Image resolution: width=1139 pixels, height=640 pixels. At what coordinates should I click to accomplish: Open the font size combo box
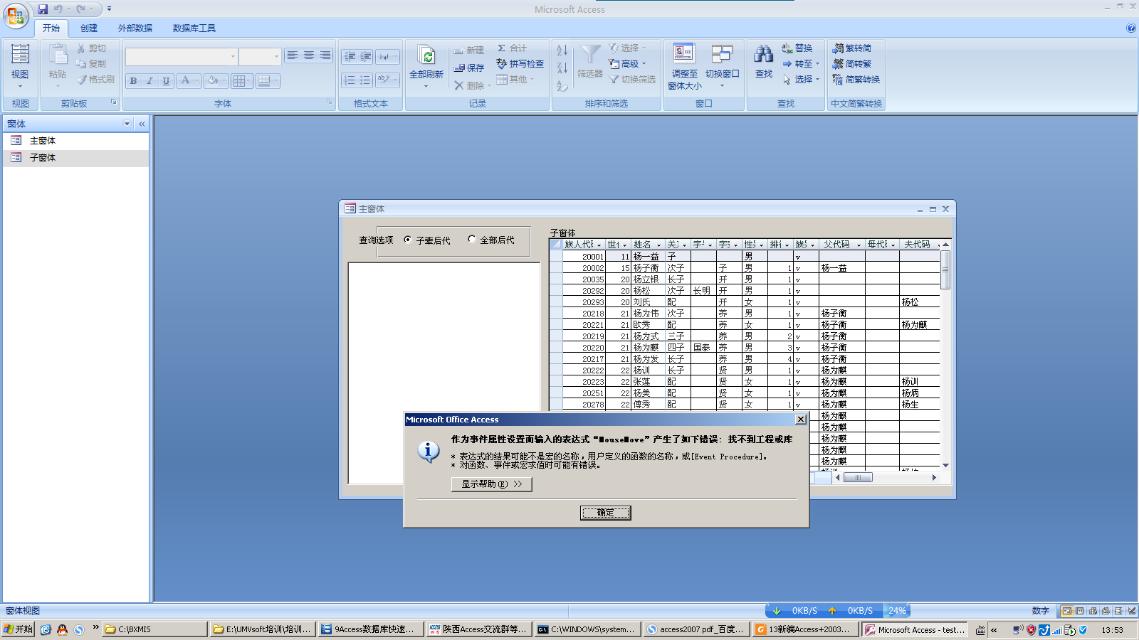click(277, 57)
